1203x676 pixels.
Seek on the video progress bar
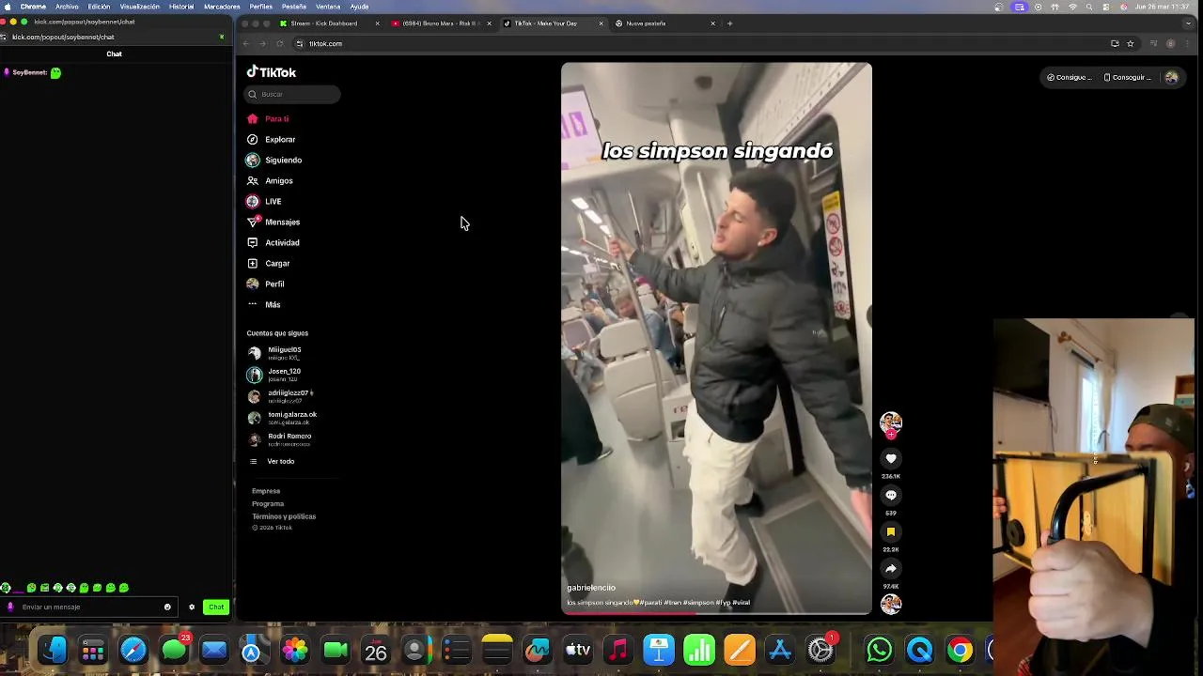tap(716, 613)
